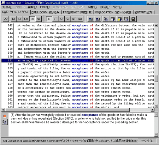Select line 161 'payment to the beneficiary's bank'
Screen dimensions: 159x145
(x=78, y=99)
